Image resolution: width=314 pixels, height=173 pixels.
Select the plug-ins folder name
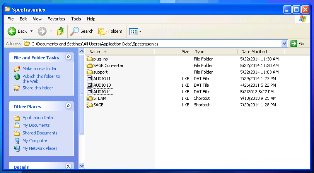[x=101, y=59]
